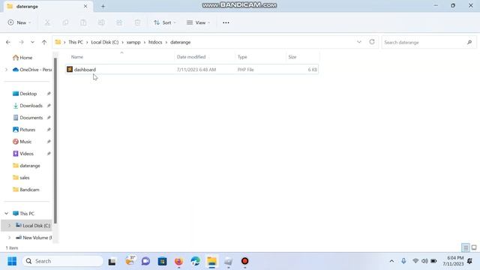Click Local Disk (C:) breadcrumb
480x270 pixels.
(x=105, y=42)
